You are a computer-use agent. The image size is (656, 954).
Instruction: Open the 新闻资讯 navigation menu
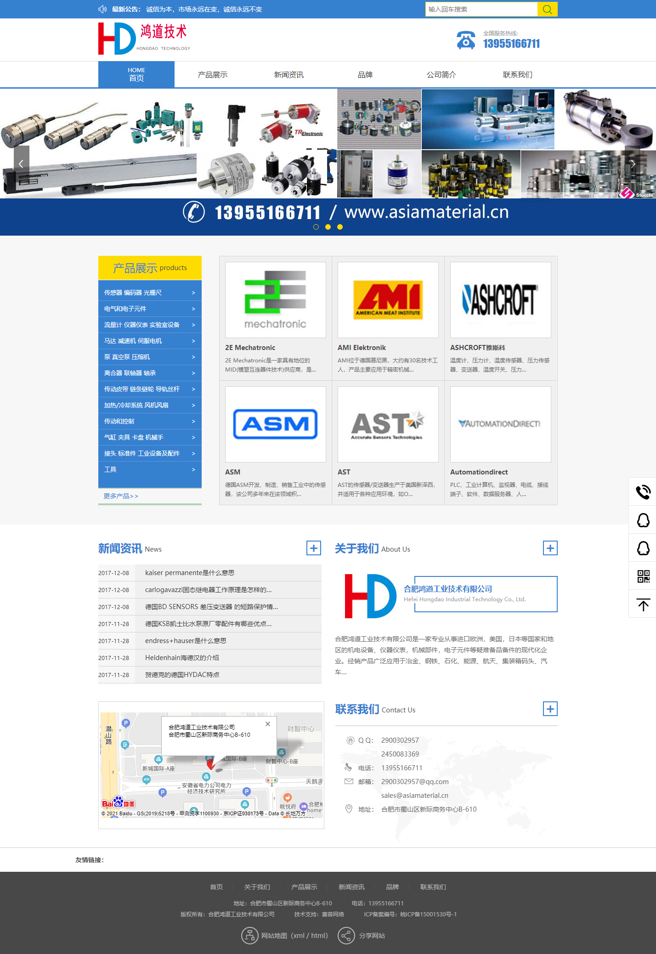click(289, 74)
